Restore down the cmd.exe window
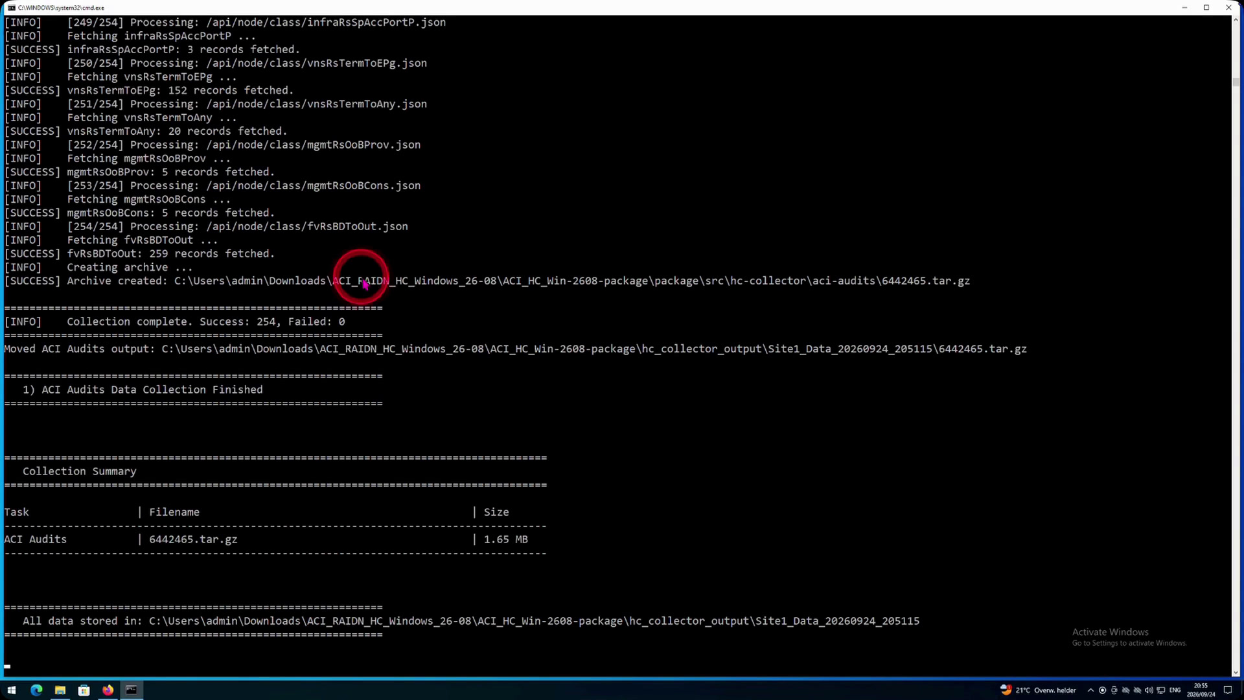Image resolution: width=1244 pixels, height=700 pixels. point(1206,8)
